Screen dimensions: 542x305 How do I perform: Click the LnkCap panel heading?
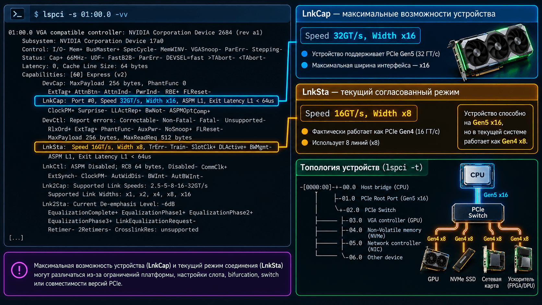(x=399, y=14)
